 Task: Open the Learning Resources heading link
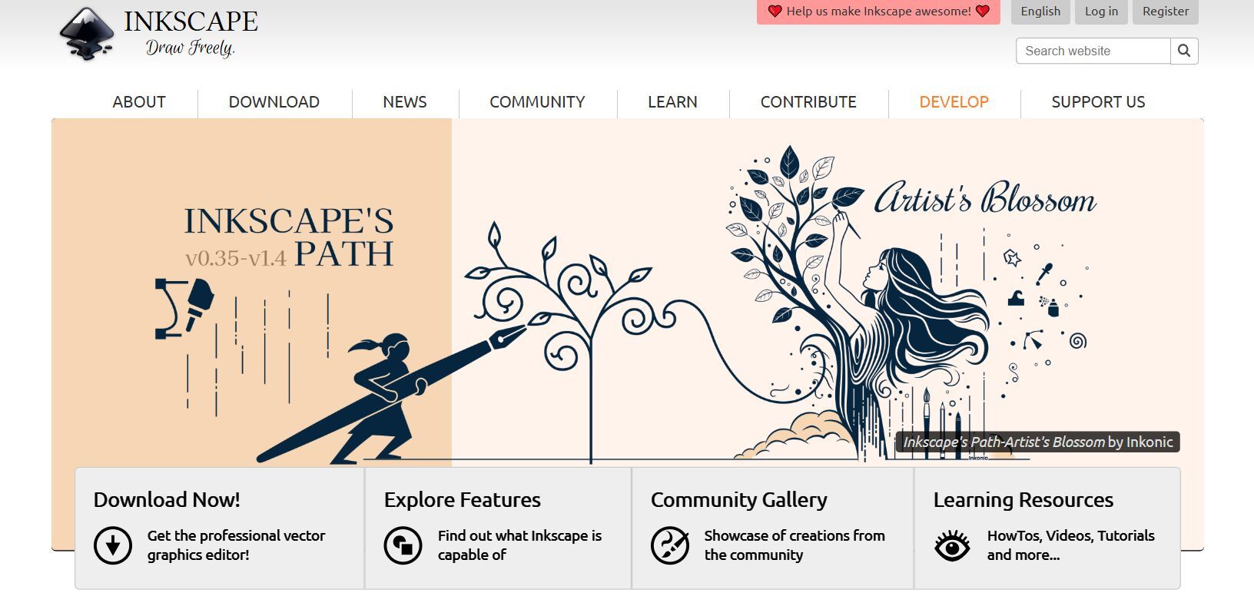[1023, 500]
